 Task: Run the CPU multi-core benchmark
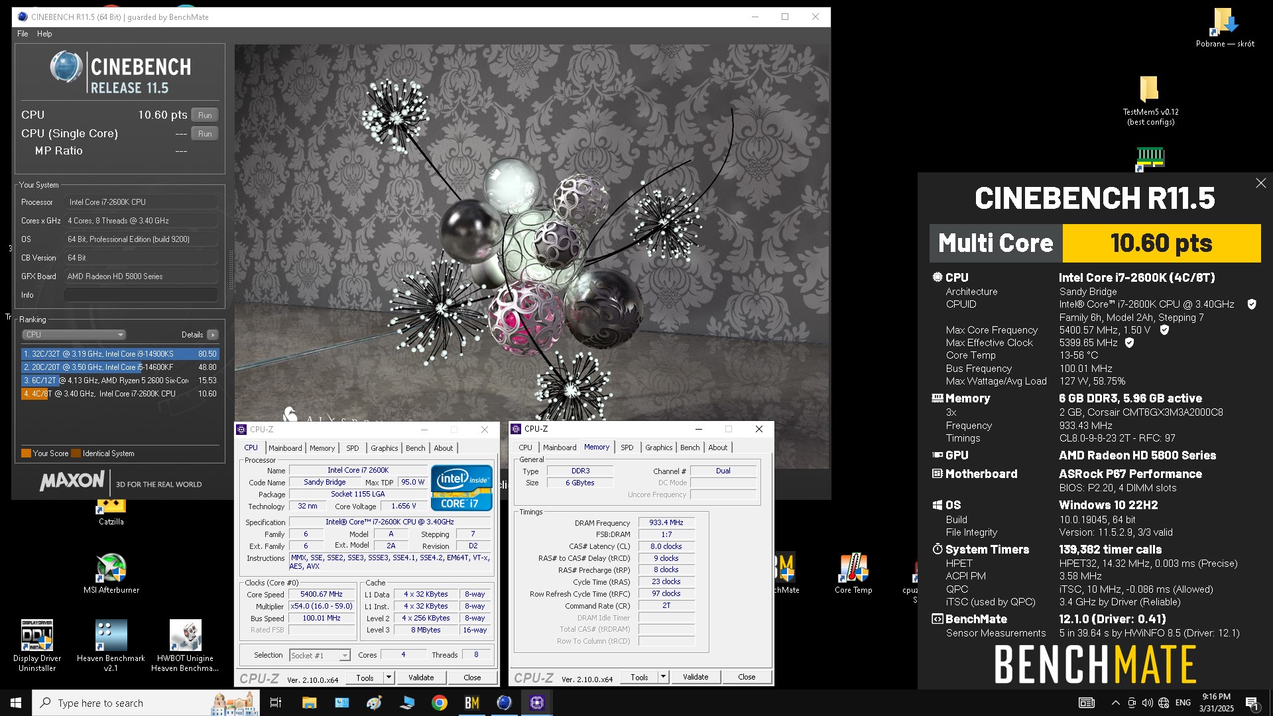[x=205, y=115]
